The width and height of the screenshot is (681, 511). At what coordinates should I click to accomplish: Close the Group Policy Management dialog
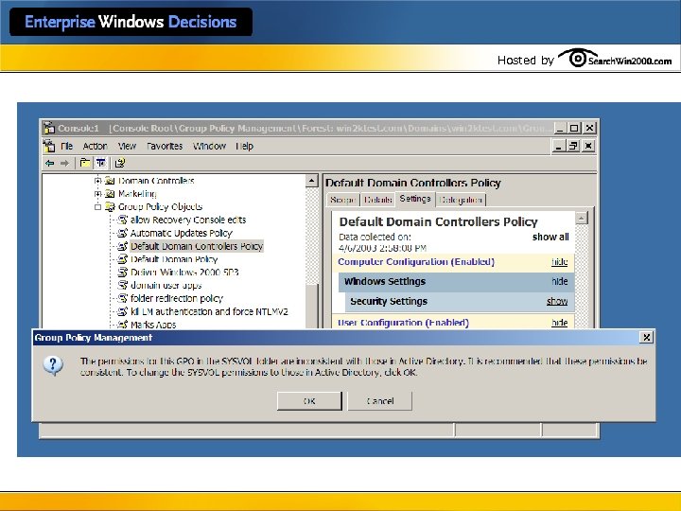click(646, 337)
